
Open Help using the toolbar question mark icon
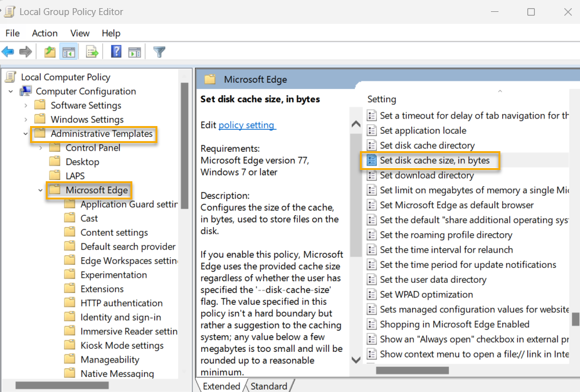pyautogui.click(x=116, y=51)
